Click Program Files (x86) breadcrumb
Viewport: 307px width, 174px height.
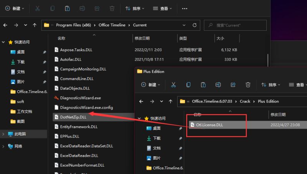tap(73, 25)
